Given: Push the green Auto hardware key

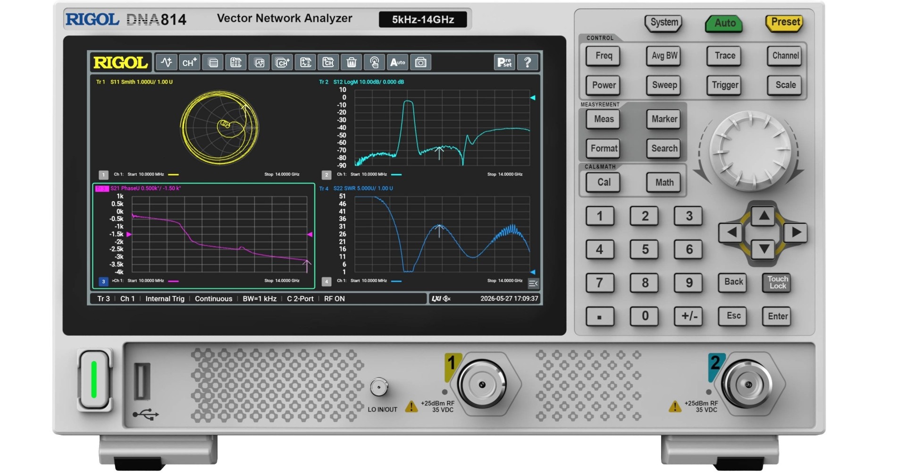Looking at the screenshot, I should [724, 23].
